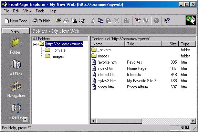Open the File menu
Screen dimensions: 198x132
click(x=6, y=11)
